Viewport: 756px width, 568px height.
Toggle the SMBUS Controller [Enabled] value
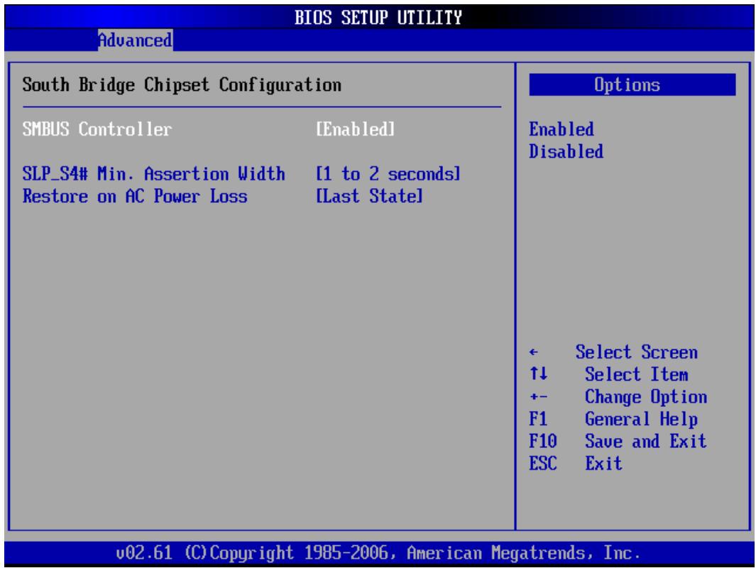pos(355,129)
